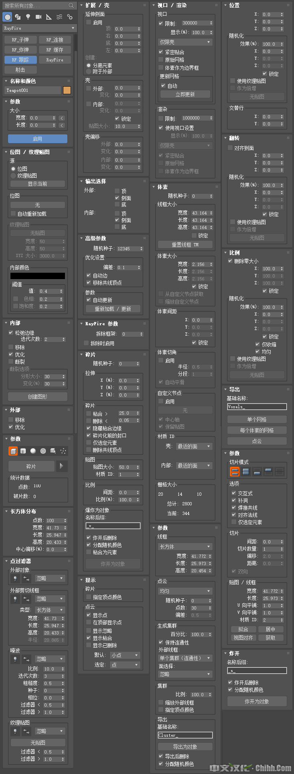Select the point cloud dots icon

[63, 451]
